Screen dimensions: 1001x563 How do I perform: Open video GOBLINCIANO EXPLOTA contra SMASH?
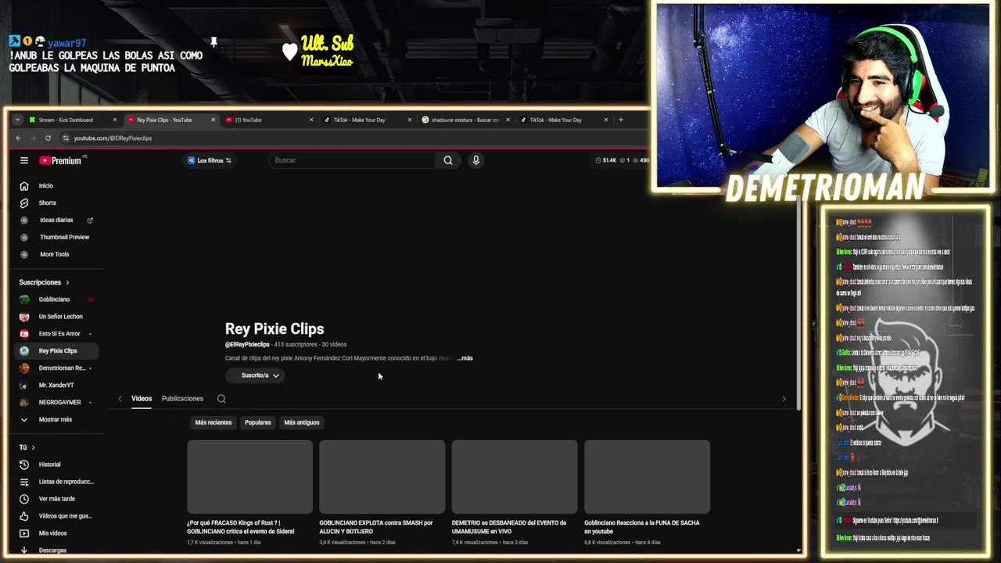pos(376,527)
